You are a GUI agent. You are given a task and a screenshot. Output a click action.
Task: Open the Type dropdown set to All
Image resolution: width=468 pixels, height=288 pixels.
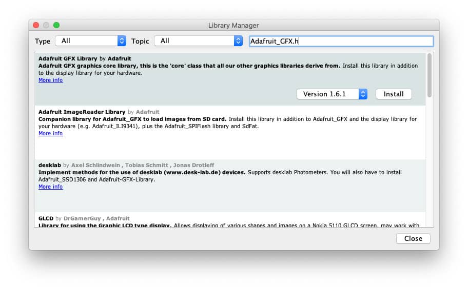(90, 41)
